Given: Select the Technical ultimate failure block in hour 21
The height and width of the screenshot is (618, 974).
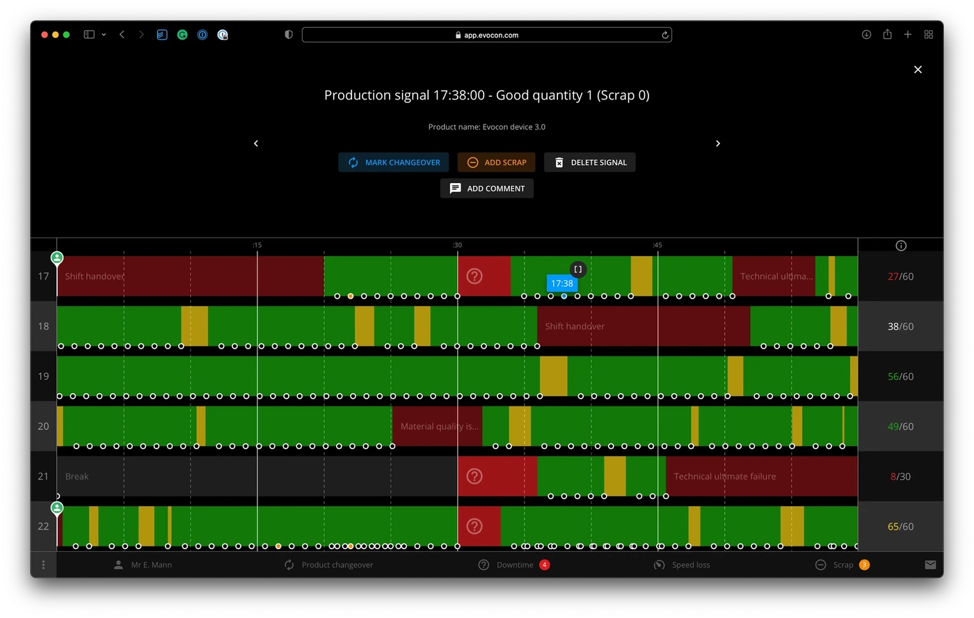Looking at the screenshot, I should 762,477.
